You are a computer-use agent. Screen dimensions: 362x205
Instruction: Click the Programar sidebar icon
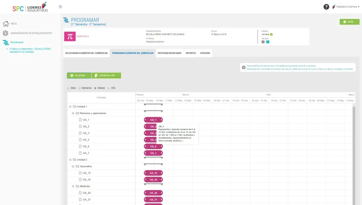tap(5, 42)
